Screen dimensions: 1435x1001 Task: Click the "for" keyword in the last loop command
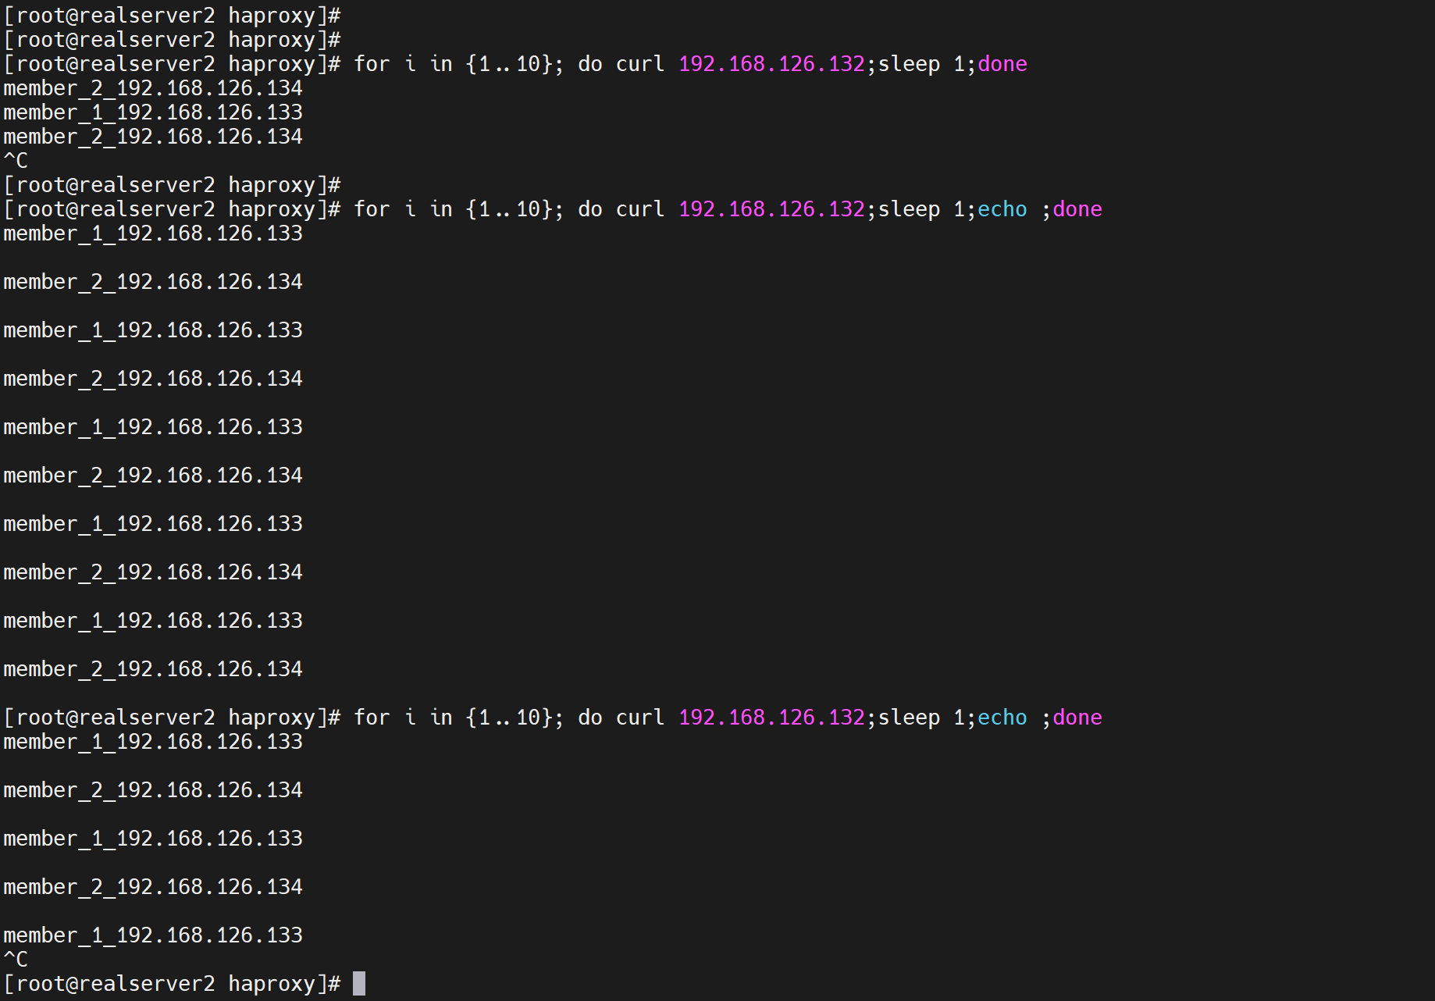click(372, 718)
